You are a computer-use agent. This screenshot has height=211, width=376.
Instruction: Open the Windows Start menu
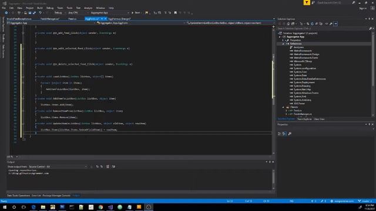5,207
